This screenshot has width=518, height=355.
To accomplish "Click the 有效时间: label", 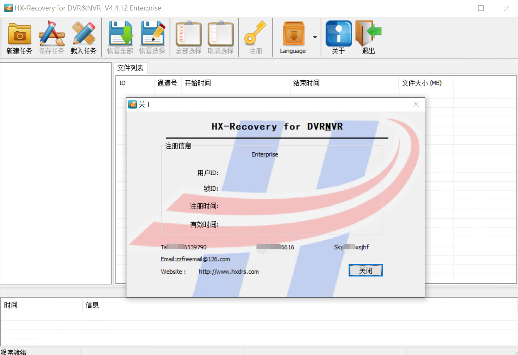I will 204,225.
